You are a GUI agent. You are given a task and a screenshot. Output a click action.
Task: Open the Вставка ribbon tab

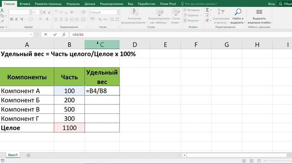(x=25, y=4)
